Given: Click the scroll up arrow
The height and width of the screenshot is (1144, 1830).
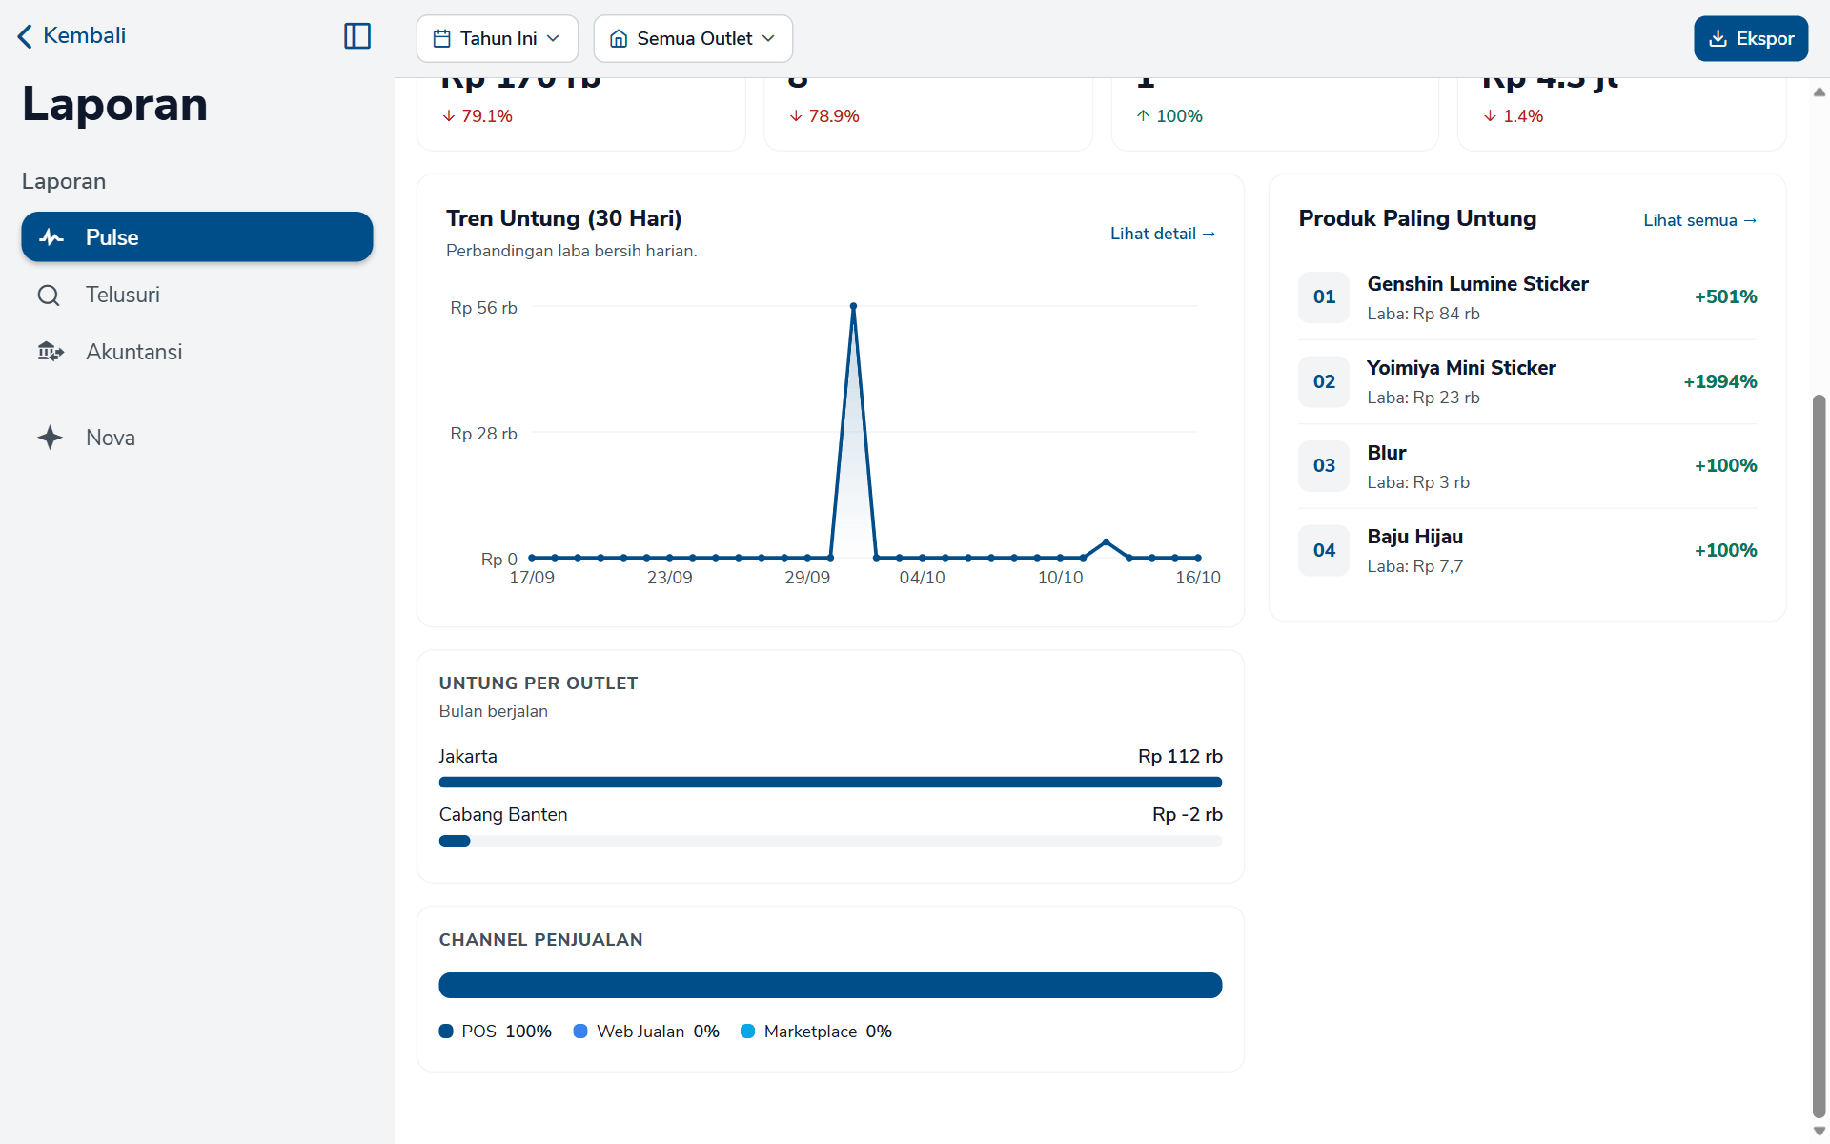Looking at the screenshot, I should (1819, 92).
